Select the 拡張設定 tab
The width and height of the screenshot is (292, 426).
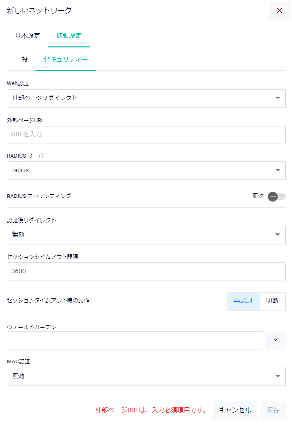pos(69,36)
